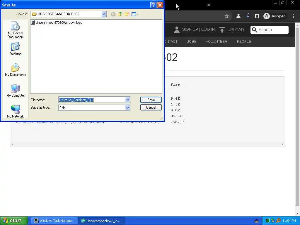Open My Network in Save As sidebar
300x225 pixels.
(x=16, y=111)
